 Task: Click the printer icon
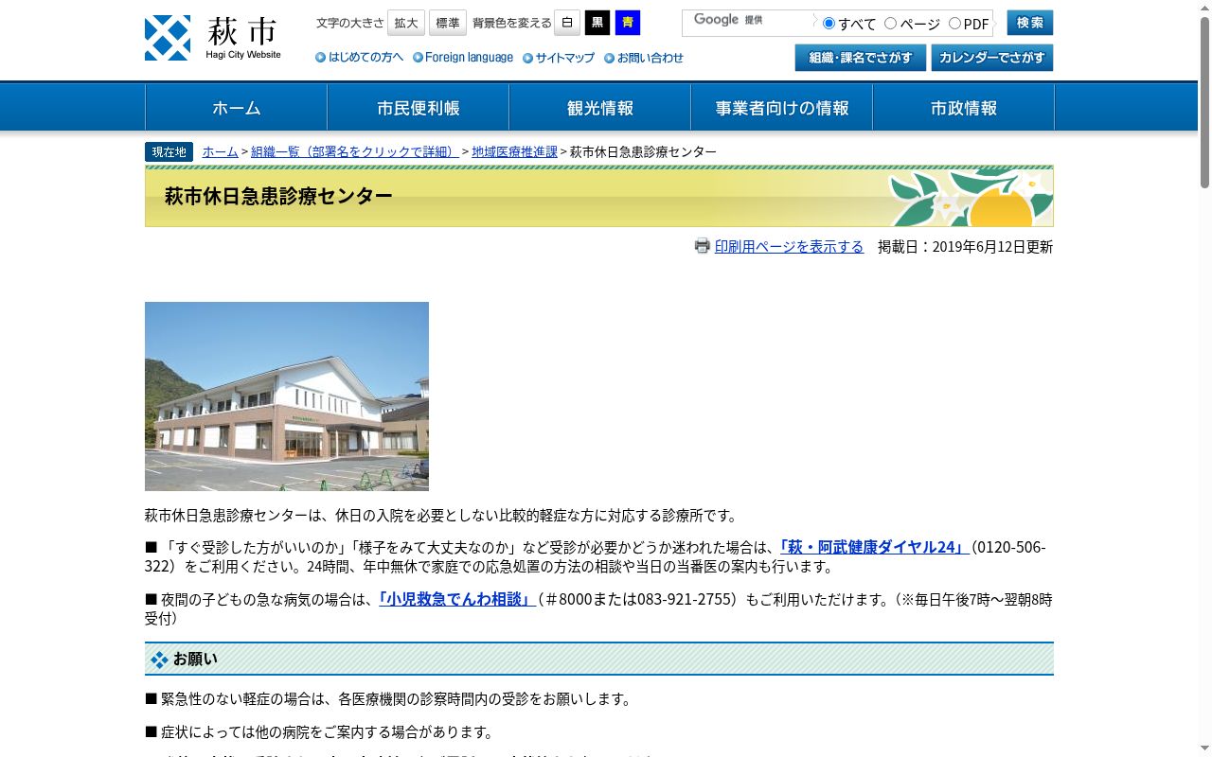tap(702, 246)
